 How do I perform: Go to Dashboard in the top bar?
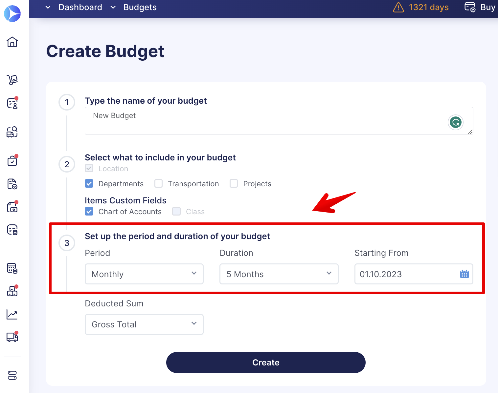tap(80, 7)
